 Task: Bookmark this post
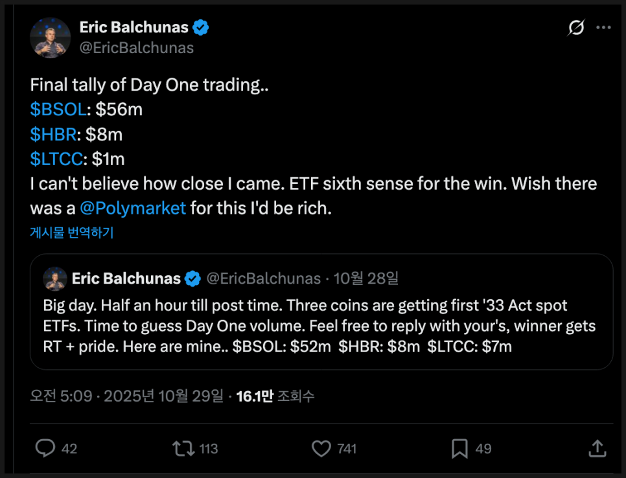pos(459,448)
